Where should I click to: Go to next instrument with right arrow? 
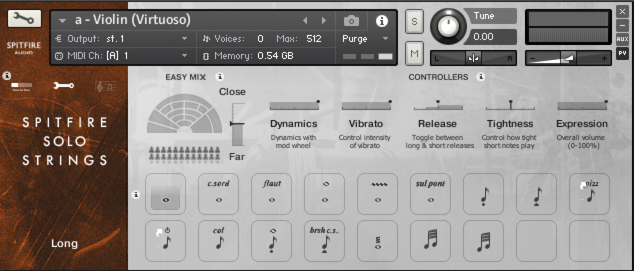324,20
